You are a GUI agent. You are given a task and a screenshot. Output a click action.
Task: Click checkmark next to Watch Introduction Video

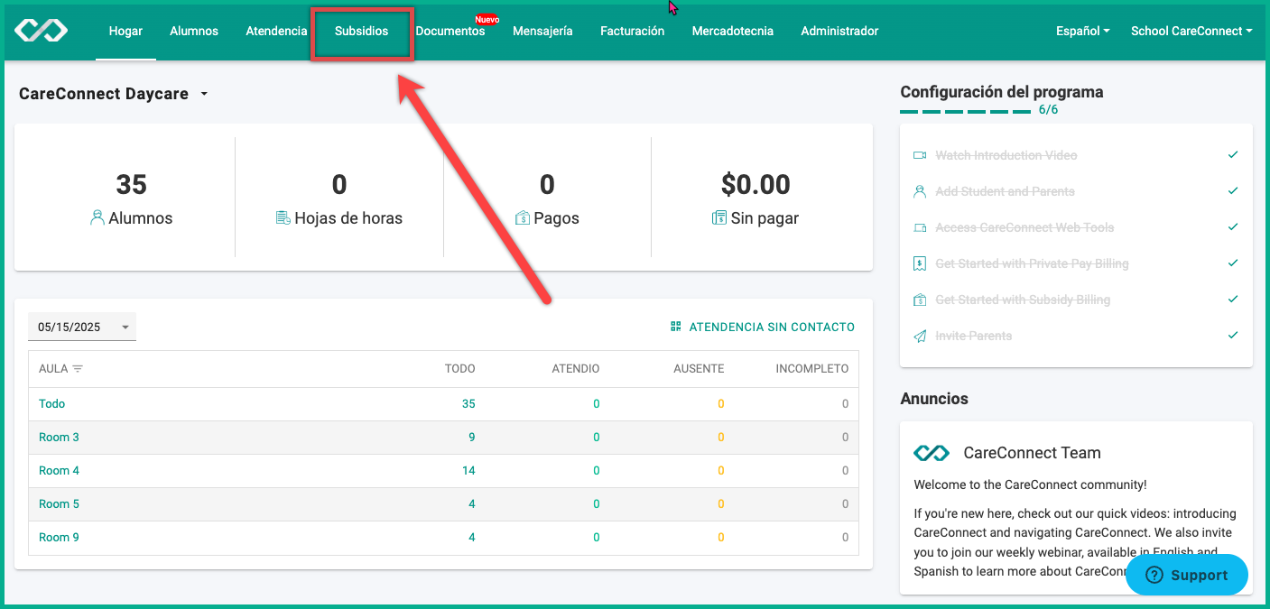tap(1233, 155)
